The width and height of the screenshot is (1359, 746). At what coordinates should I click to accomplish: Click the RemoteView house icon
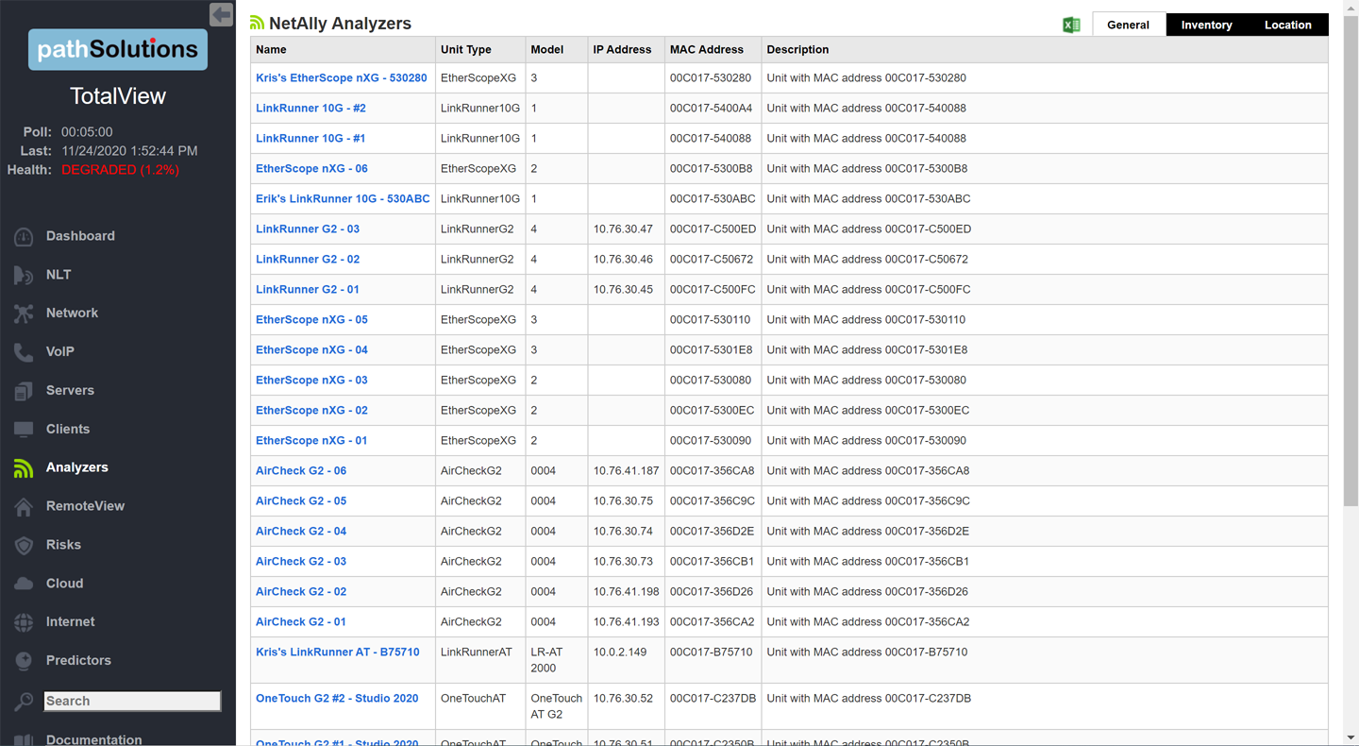click(24, 507)
